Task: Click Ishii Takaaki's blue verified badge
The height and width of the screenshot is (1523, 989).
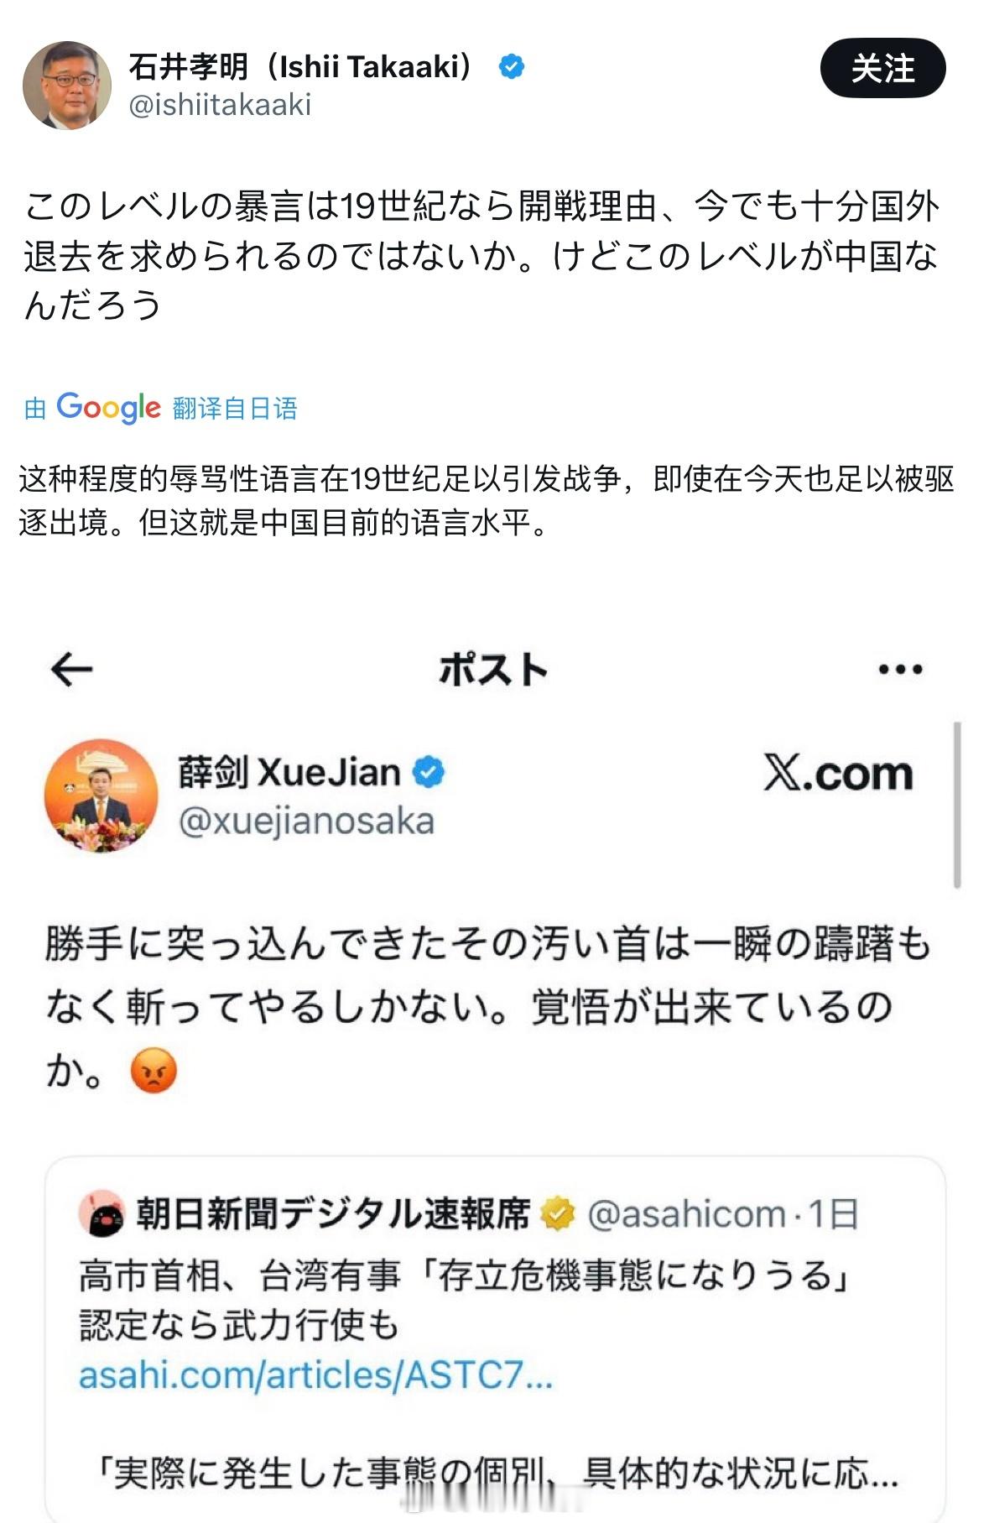Action: [x=512, y=66]
